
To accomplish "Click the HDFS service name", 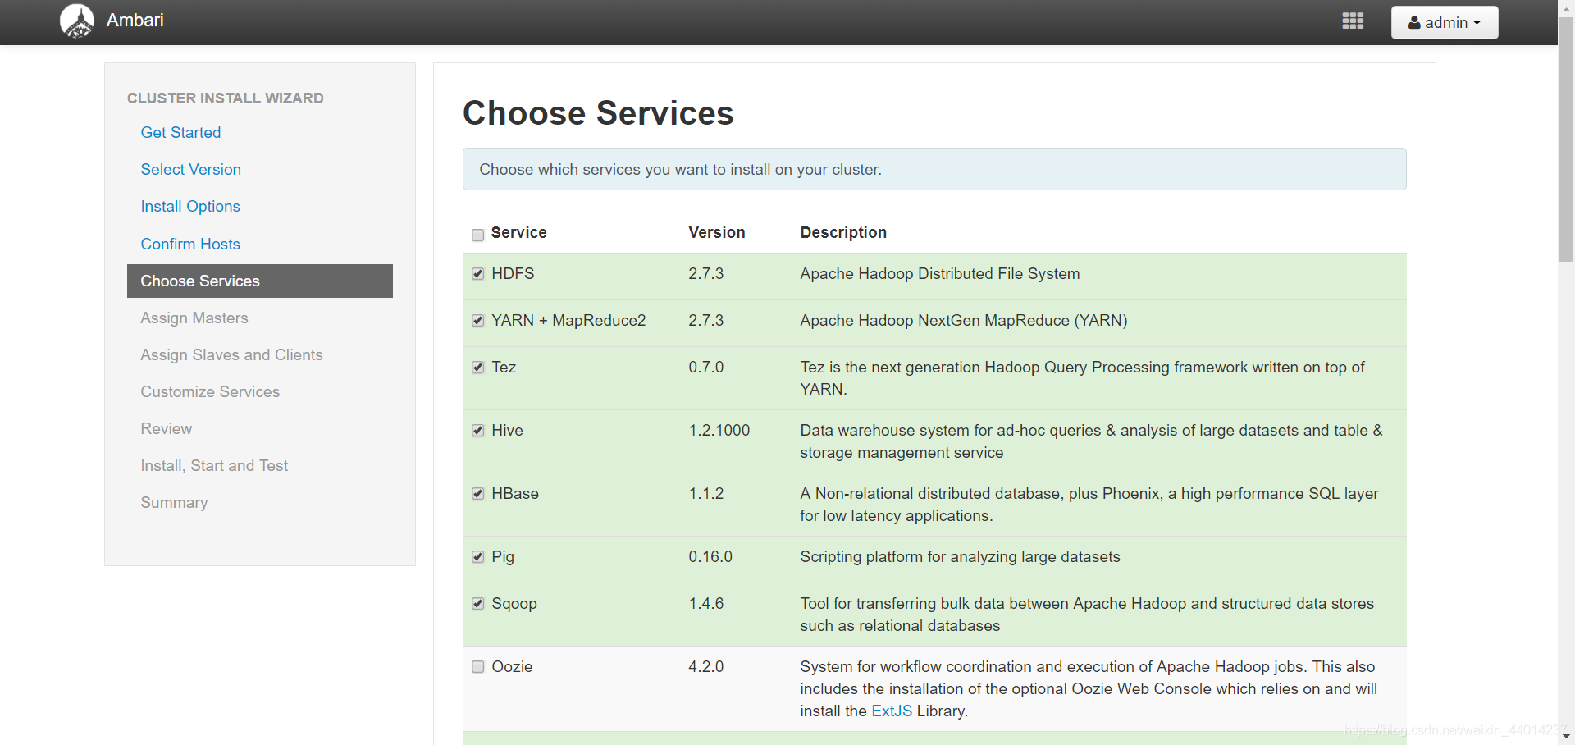I will (x=513, y=273).
